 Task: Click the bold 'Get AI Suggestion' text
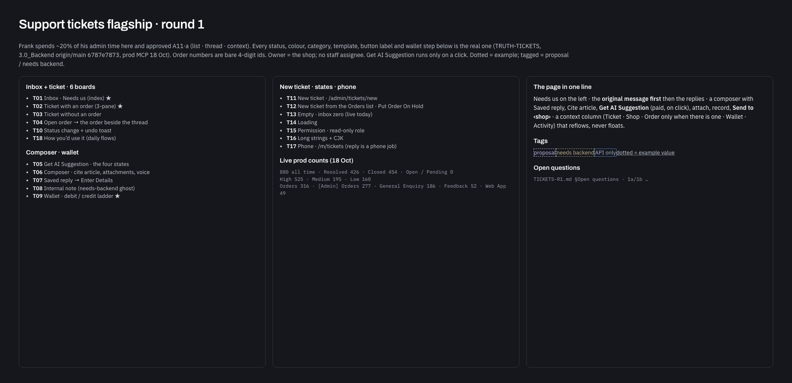[624, 108]
